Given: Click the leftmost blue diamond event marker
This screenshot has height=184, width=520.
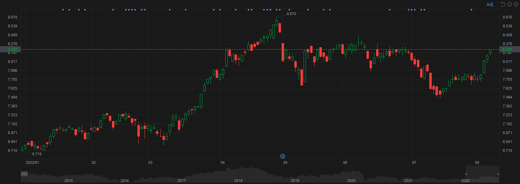Looking at the screenshot, I should tap(63, 10).
